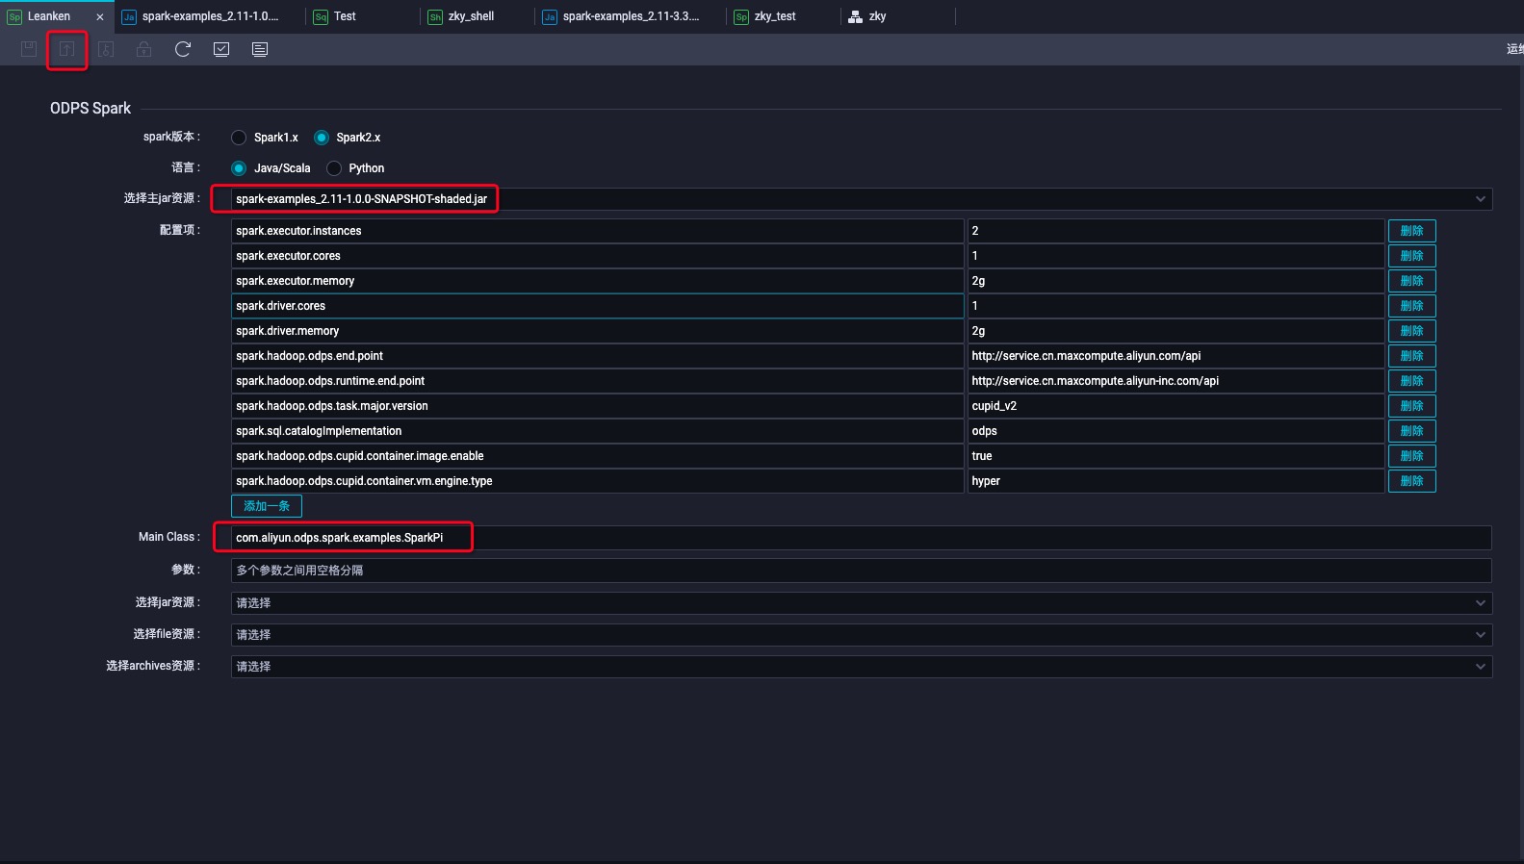Click the circular refresh toolbar icon
1524x864 pixels.
(183, 49)
